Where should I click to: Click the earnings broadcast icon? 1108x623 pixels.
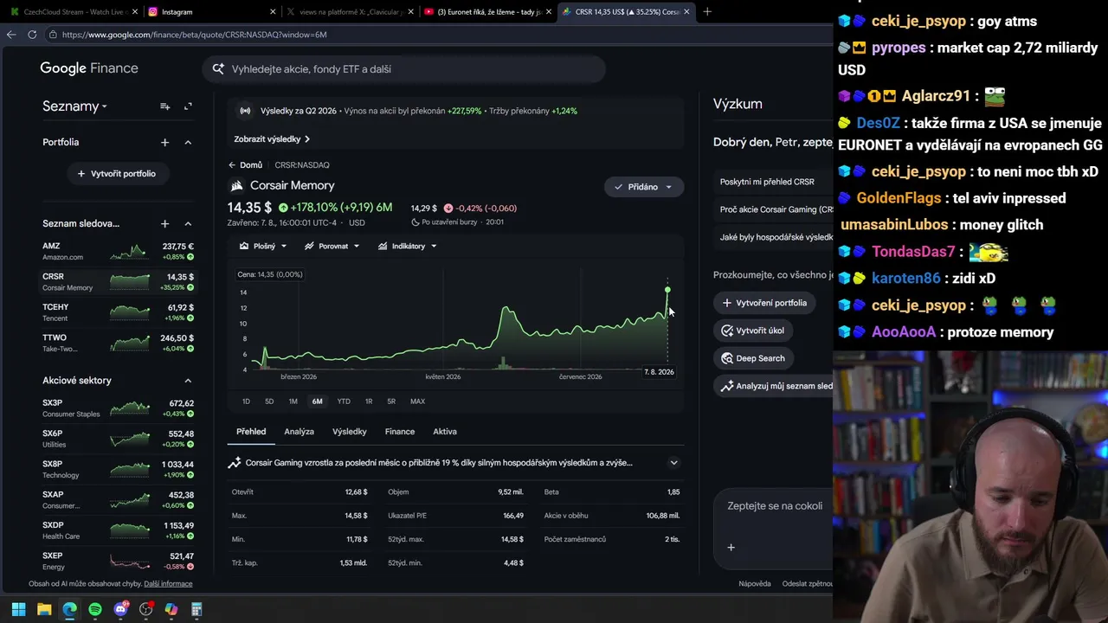click(x=245, y=111)
